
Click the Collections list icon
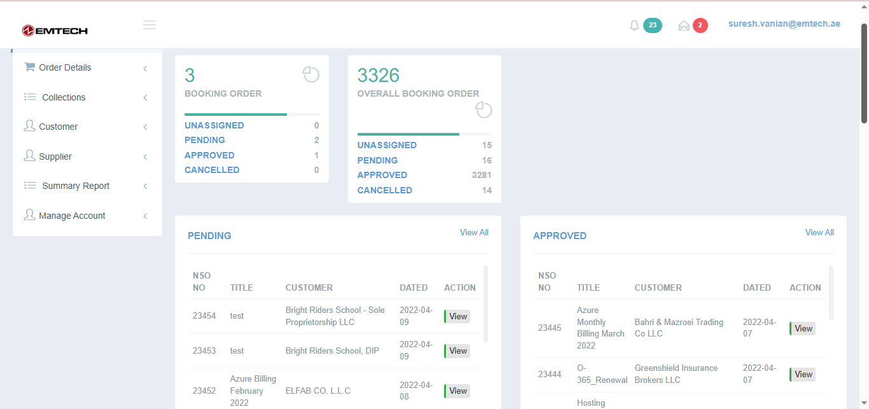coord(30,97)
